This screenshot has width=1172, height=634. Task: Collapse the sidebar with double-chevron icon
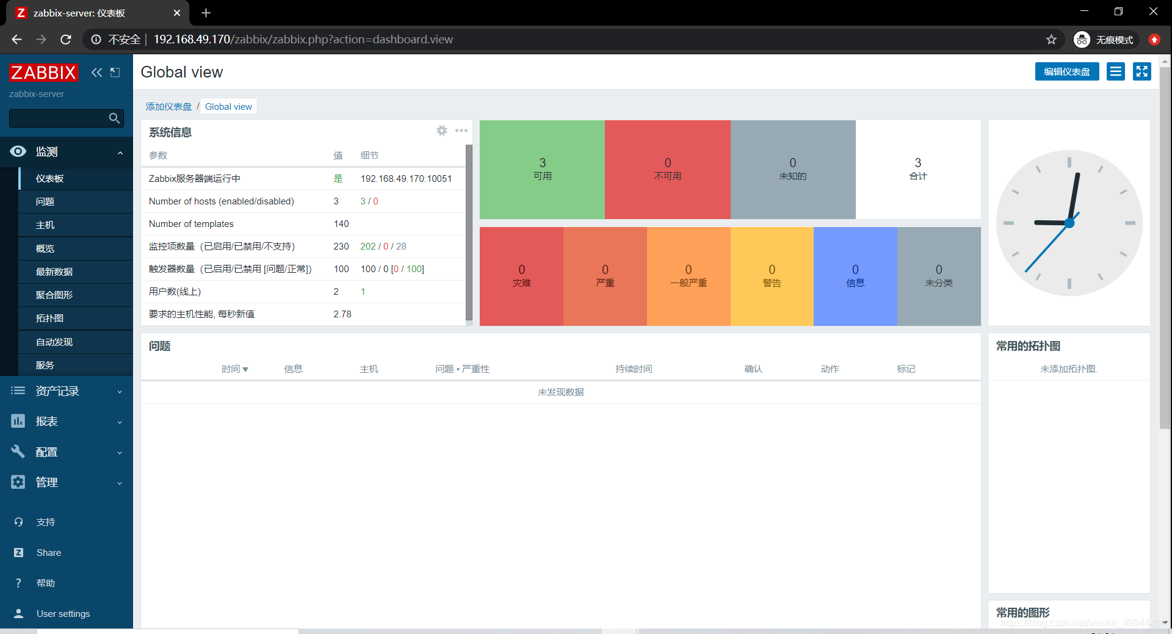pyautogui.click(x=96, y=73)
